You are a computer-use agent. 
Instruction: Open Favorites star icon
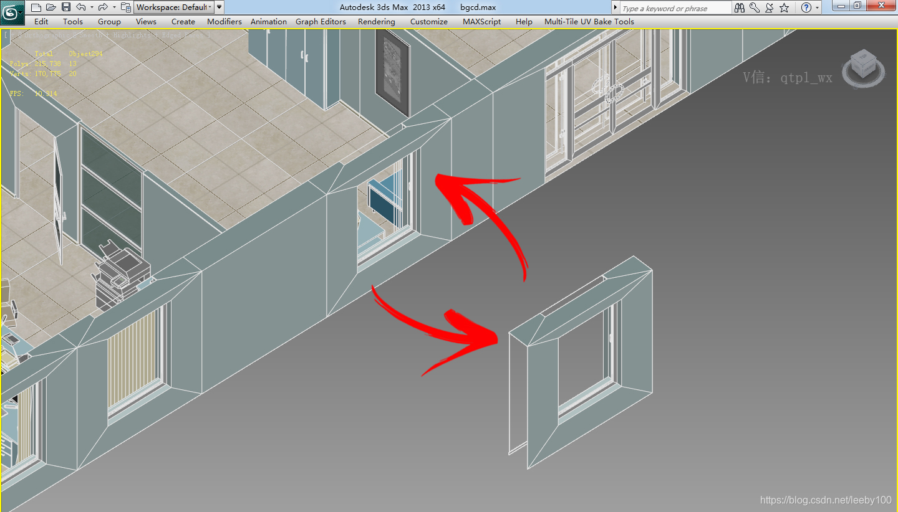(x=785, y=7)
